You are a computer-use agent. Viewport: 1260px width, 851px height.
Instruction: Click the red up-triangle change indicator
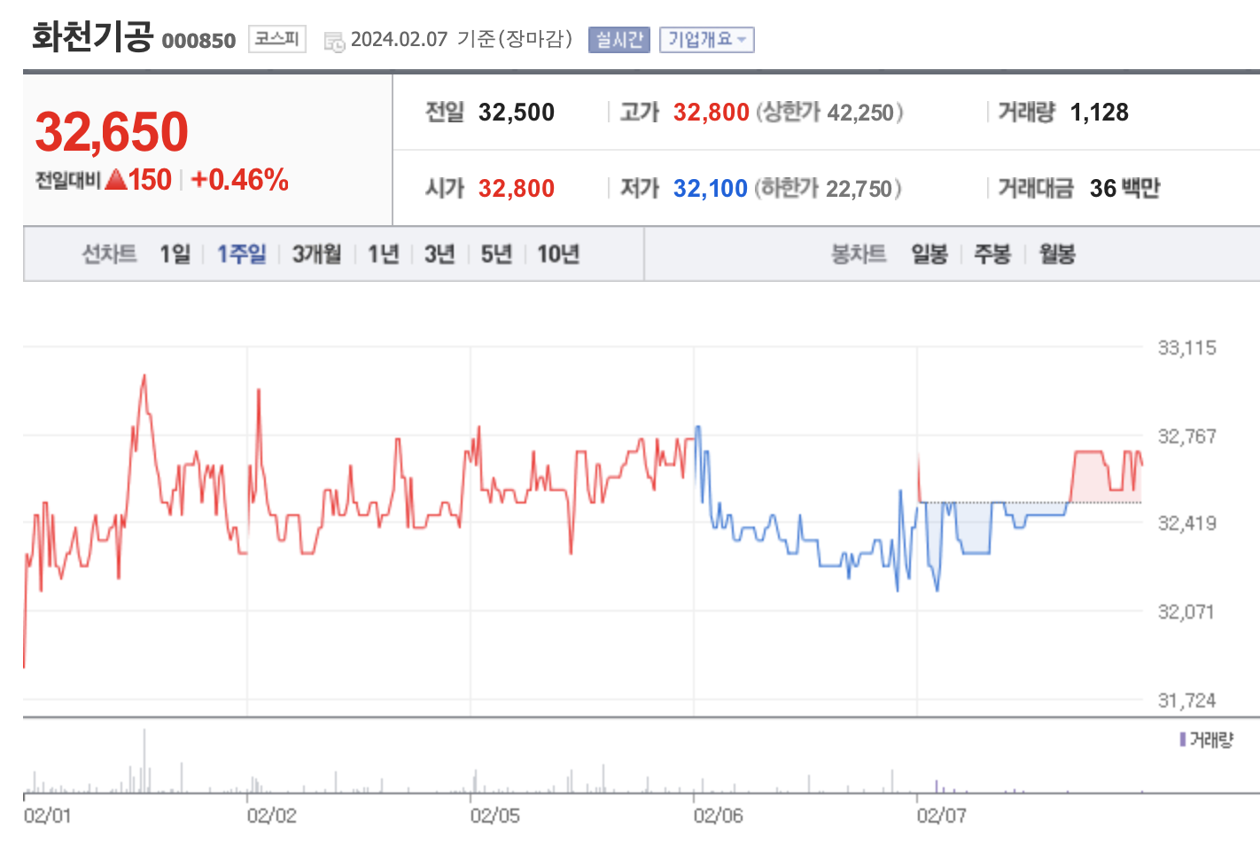(115, 180)
